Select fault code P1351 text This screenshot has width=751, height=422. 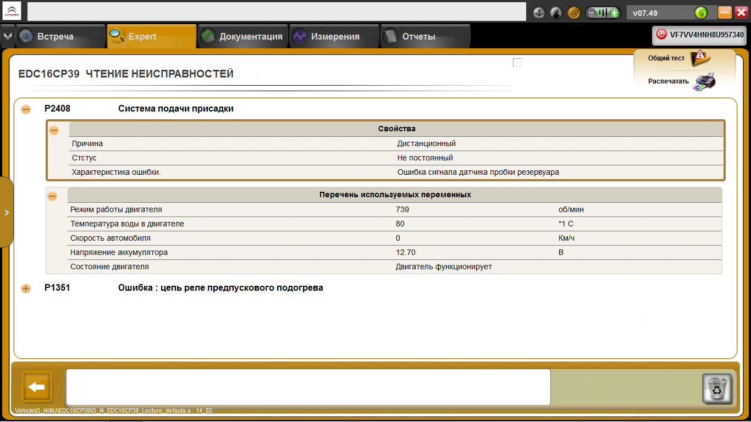(57, 287)
